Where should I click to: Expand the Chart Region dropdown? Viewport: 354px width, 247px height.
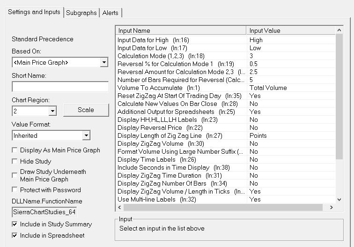52,111
